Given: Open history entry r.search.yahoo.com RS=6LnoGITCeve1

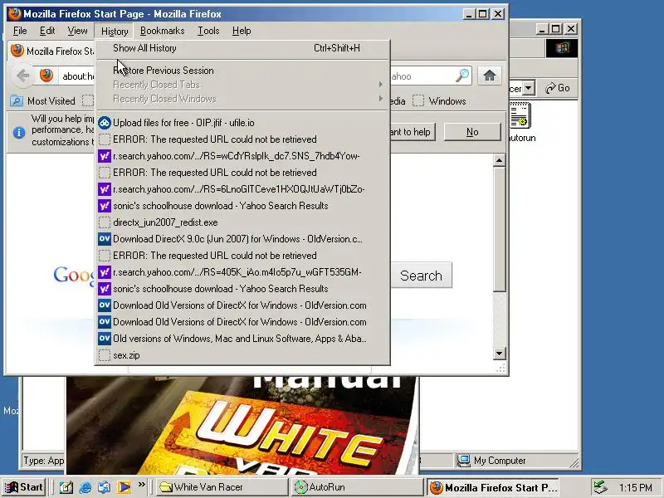Looking at the screenshot, I should pos(242,189).
